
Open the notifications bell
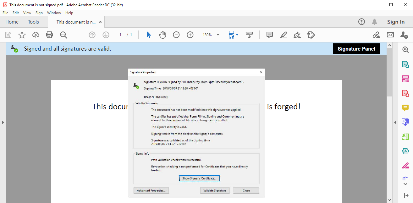click(374, 22)
